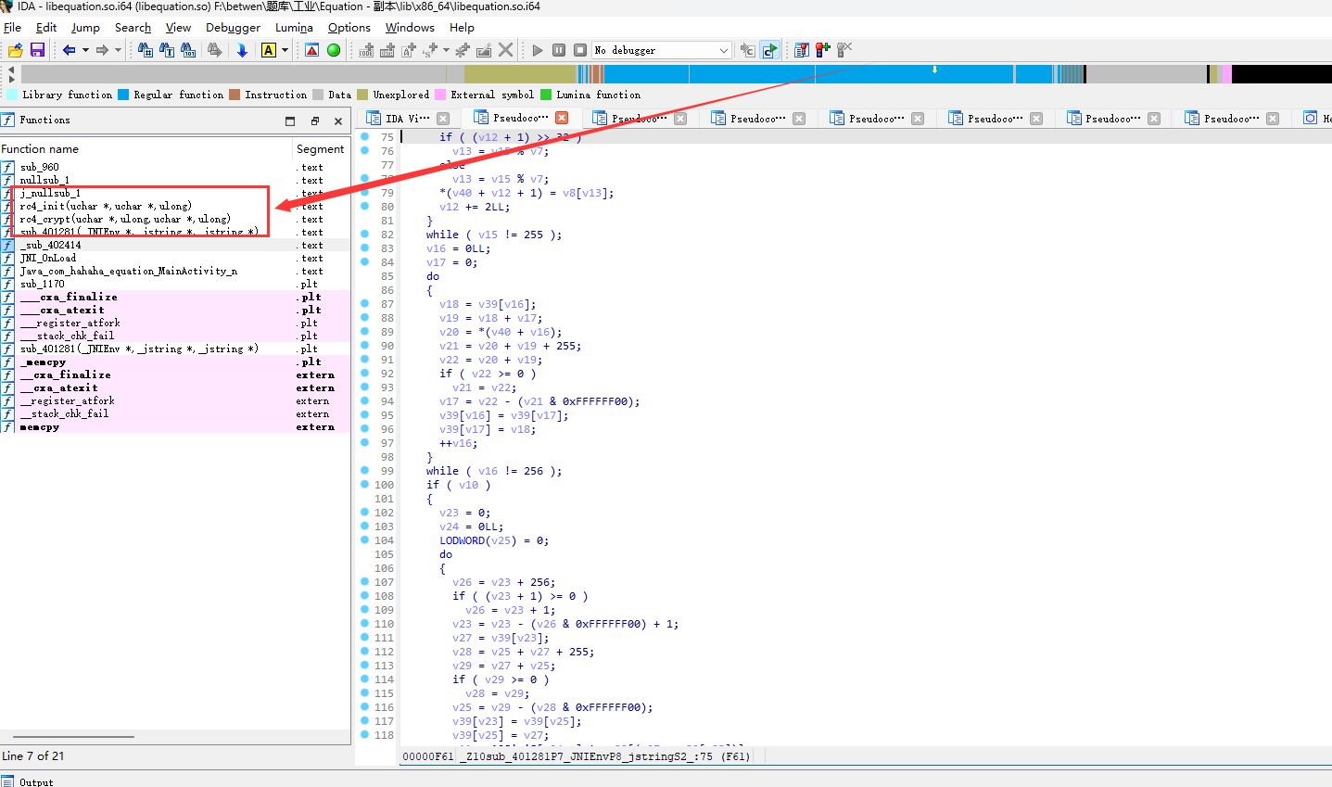Click the binoculars search icon on the toolbar
Image resolution: width=1332 pixels, height=787 pixels.
pos(146,50)
